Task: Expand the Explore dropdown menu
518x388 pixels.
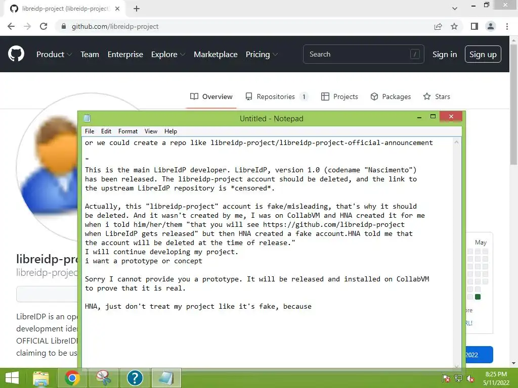Action: click(x=168, y=55)
